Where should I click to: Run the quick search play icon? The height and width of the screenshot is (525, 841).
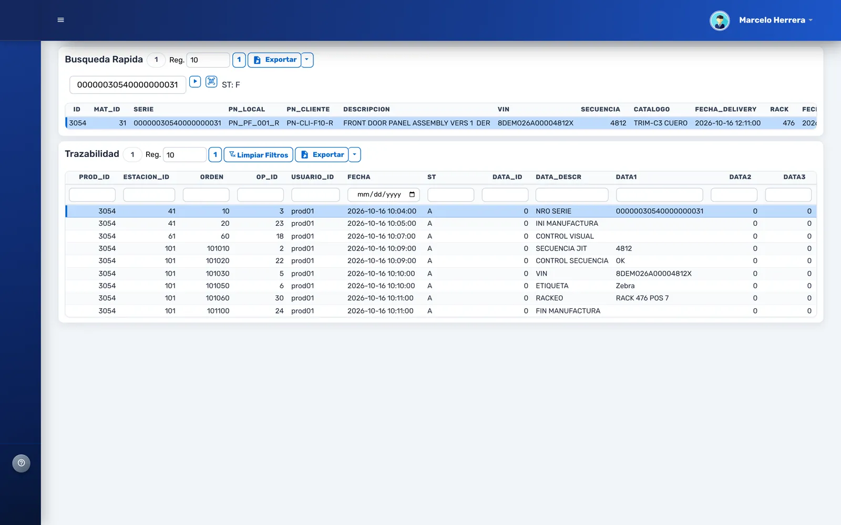click(x=195, y=81)
